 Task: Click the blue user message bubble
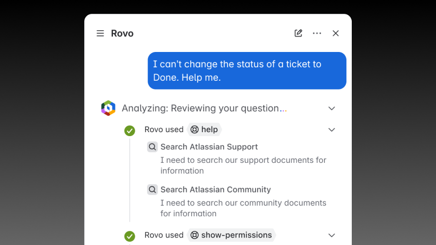pos(247,71)
